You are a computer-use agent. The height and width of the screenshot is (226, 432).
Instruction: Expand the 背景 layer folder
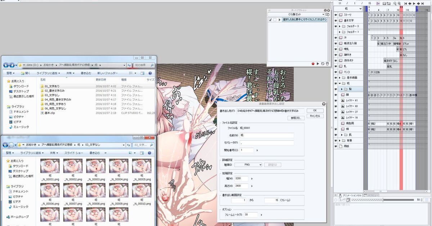340,140
